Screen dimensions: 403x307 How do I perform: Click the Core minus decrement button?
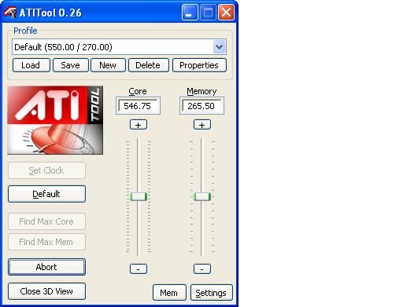[x=139, y=269]
